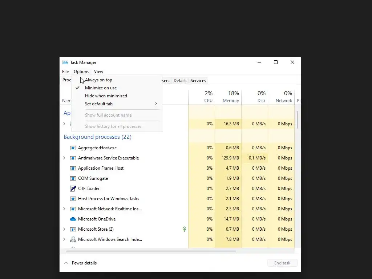
Task: Click the CTF Loader pencil icon
Action: point(73,189)
